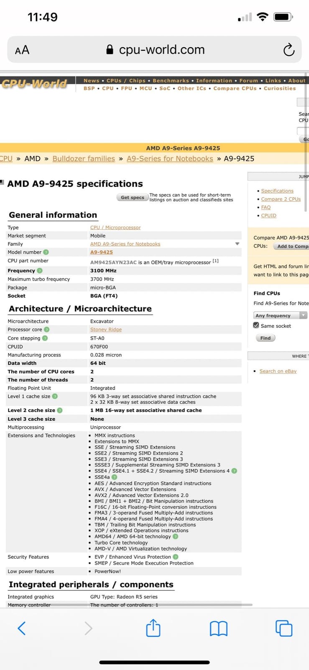
Task: Click help icon beside Level 2 cache size
Action: 60,410
